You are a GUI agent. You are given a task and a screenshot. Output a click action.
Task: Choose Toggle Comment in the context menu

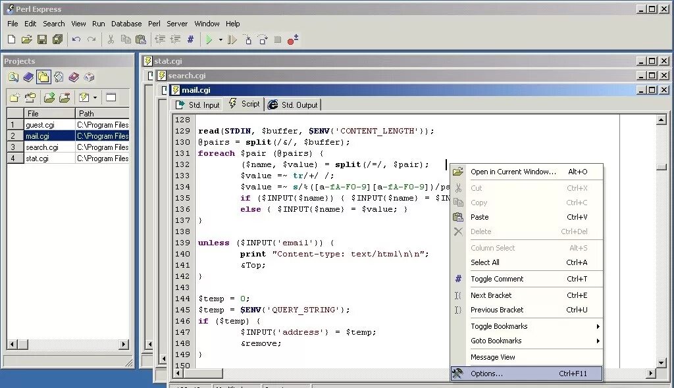pos(527,279)
